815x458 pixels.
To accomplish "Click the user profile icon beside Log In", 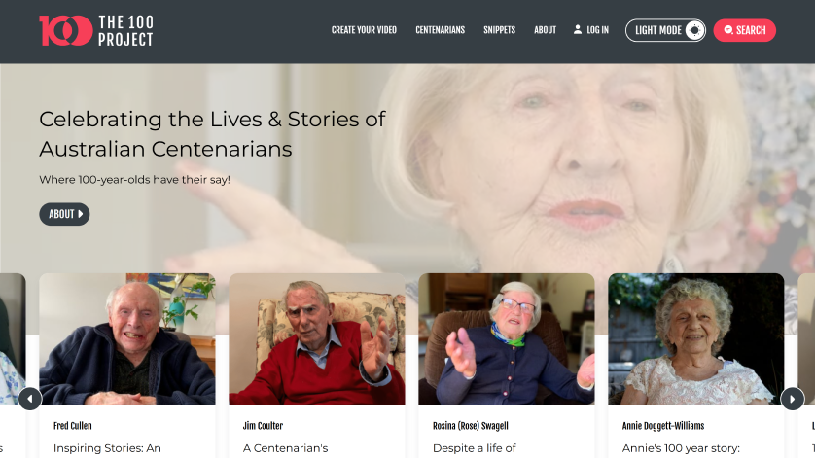I will [578, 29].
